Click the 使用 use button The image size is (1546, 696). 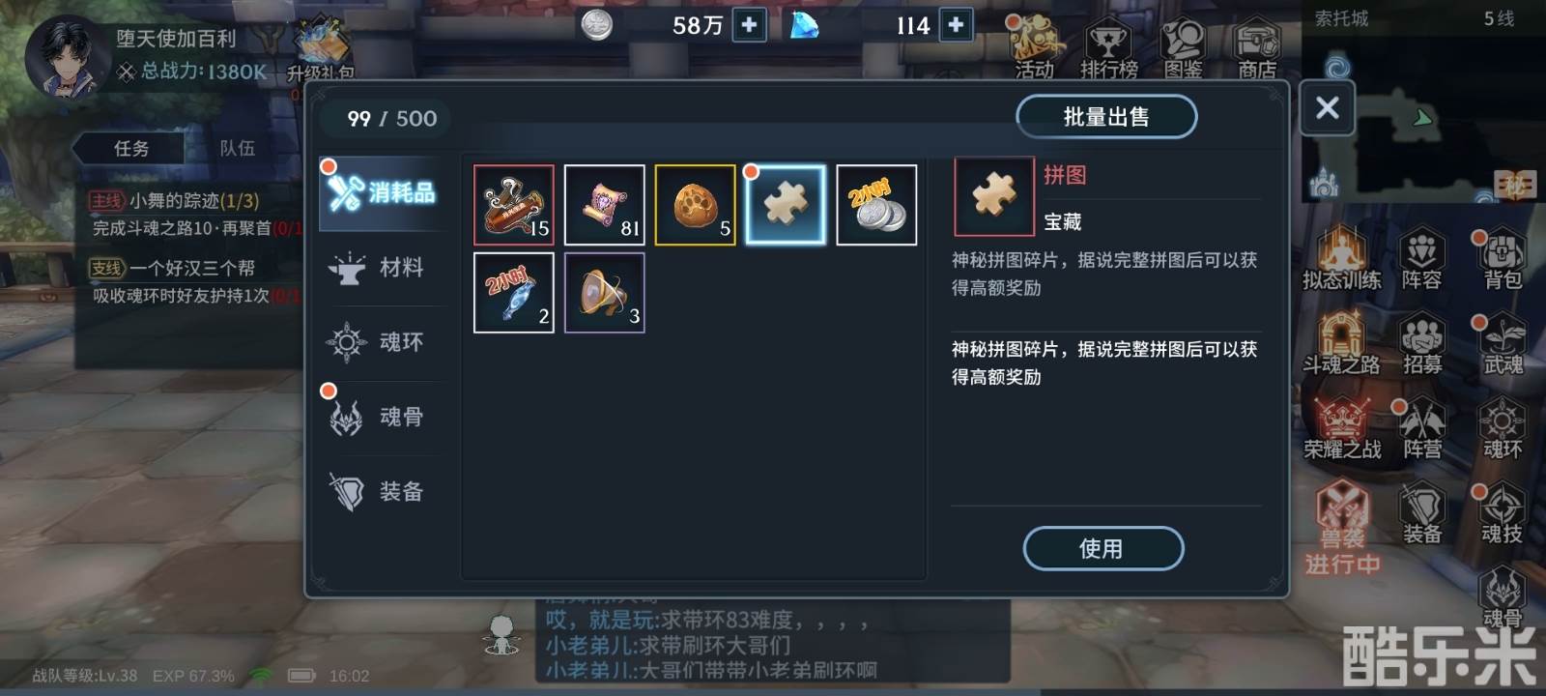pyautogui.click(x=1102, y=548)
